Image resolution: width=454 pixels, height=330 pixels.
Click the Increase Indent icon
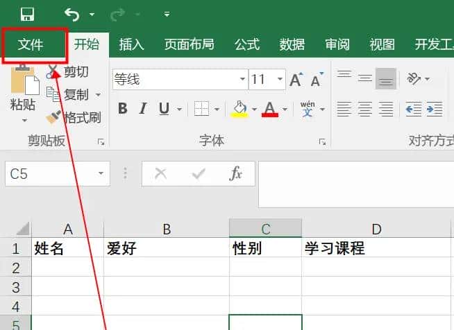pyautogui.click(x=435, y=109)
